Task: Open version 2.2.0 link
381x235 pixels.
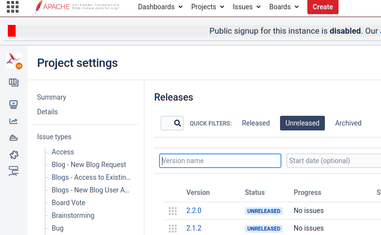Action: pos(194,211)
